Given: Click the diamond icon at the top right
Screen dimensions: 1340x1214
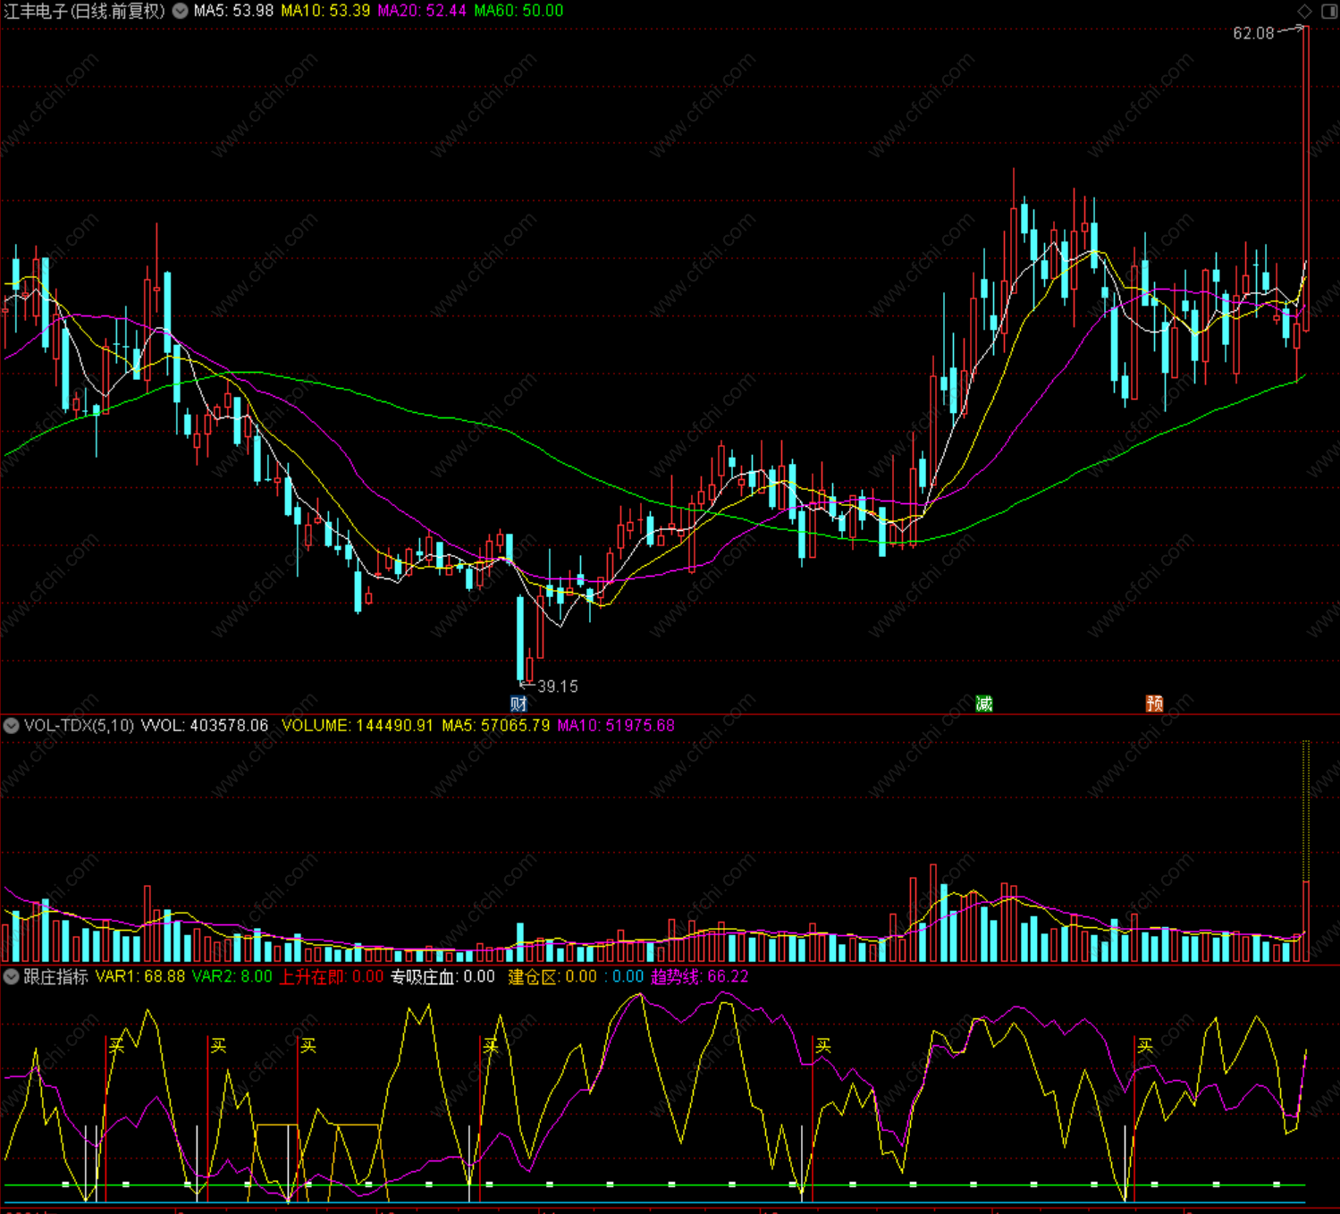Looking at the screenshot, I should (1304, 11).
